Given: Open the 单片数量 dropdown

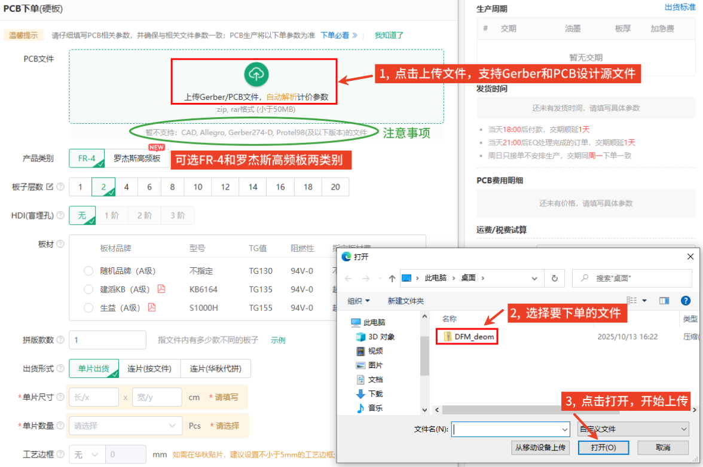Looking at the screenshot, I should [126, 426].
